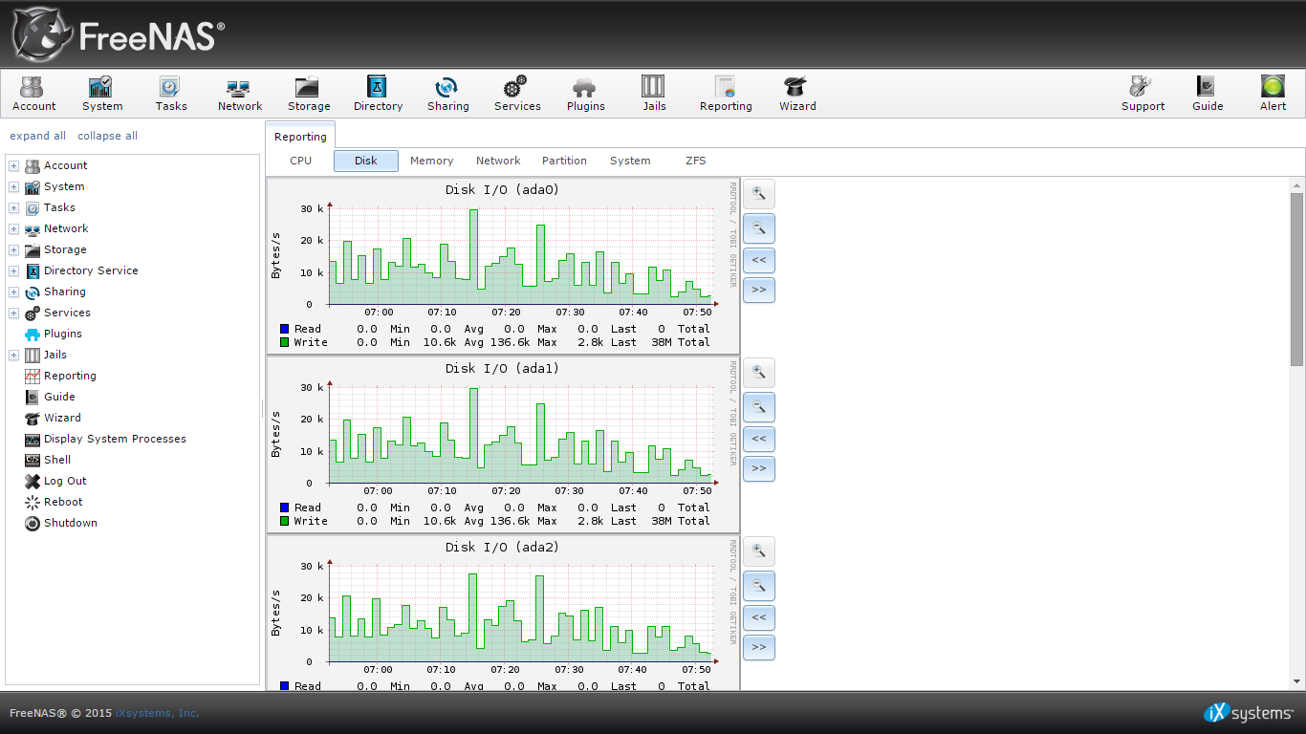The height and width of the screenshot is (734, 1306).
Task: Shift ada2 graph forward with >>
Action: click(x=759, y=647)
